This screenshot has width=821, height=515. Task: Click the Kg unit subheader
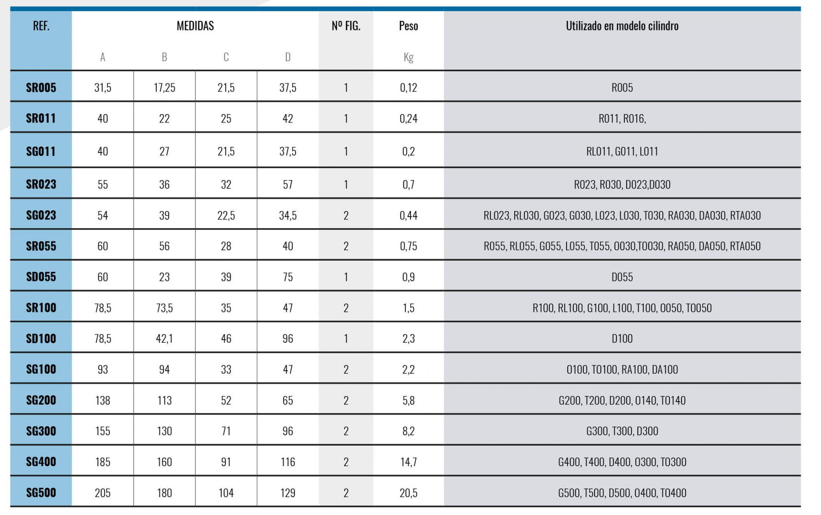point(408,57)
